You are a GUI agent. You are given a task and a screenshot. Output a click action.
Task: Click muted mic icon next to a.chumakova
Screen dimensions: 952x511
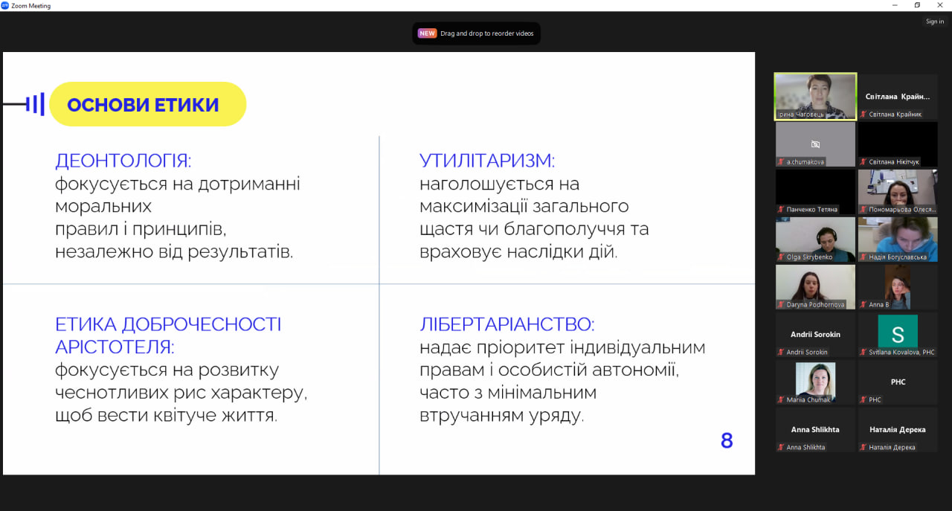(782, 162)
